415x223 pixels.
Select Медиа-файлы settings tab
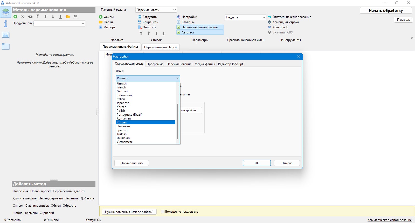coord(205,64)
